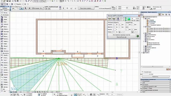Screen dimensions: 171x96
Task: Expand the Фасады node in Navigator
Action: (x=144, y=33)
